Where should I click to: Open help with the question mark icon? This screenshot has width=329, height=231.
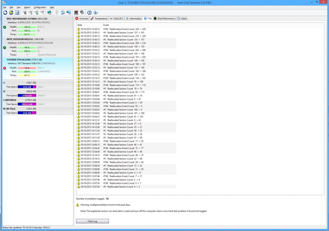pos(89,13)
